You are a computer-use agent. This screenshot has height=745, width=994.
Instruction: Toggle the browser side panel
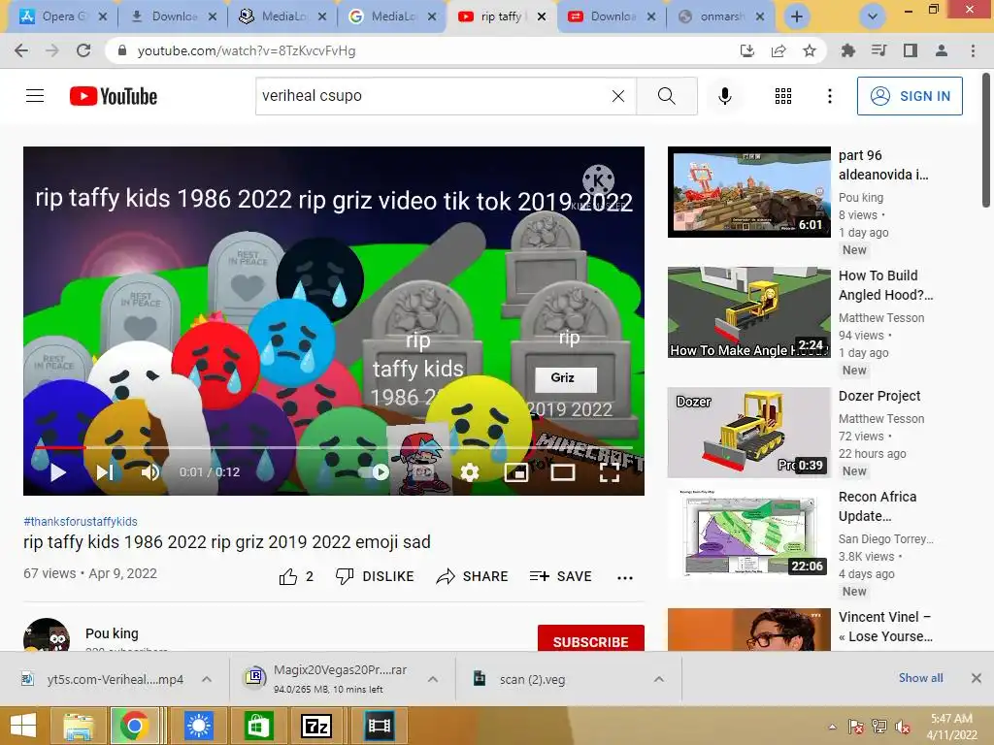911,50
